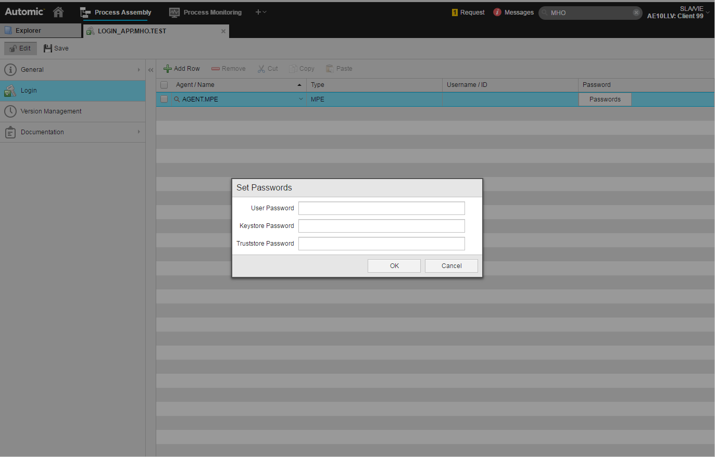Image resolution: width=715 pixels, height=457 pixels.
Task: Open the AGENT.MPE name dropdown arrow
Action: tap(300, 99)
